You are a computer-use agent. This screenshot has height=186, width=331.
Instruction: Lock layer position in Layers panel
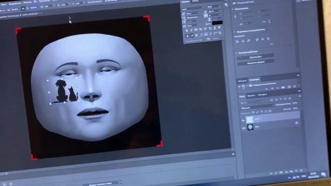tap(262, 112)
